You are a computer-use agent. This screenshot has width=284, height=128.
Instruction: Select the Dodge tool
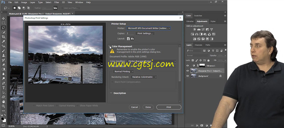pos(4,79)
